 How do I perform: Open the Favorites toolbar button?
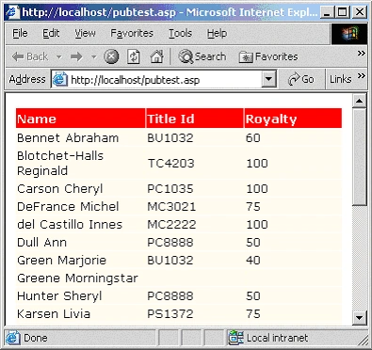pos(268,56)
